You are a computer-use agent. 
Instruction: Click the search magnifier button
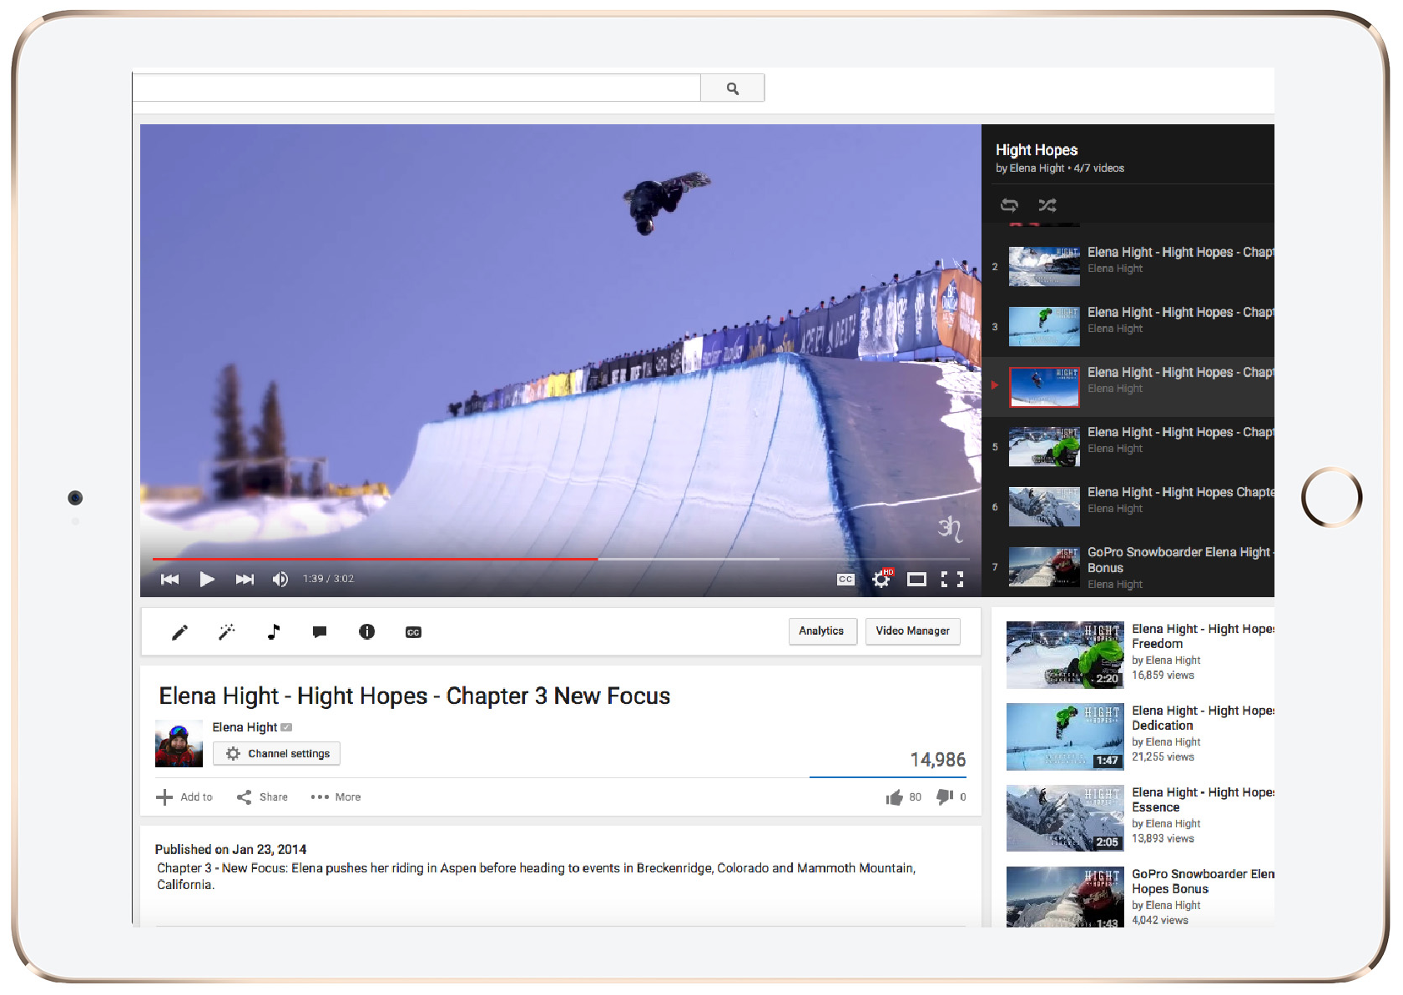[x=732, y=88]
